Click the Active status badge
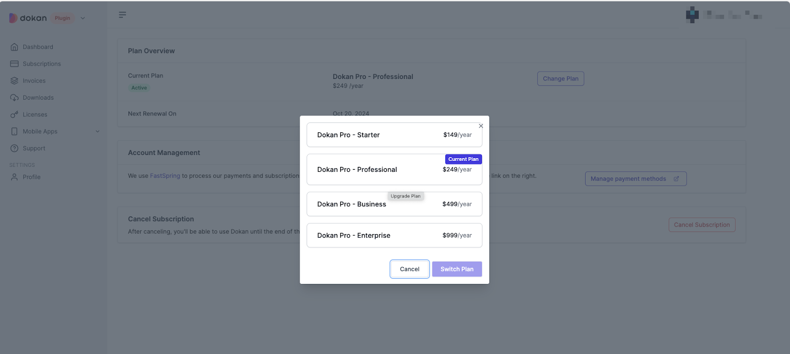The width and height of the screenshot is (790, 354). [139, 88]
